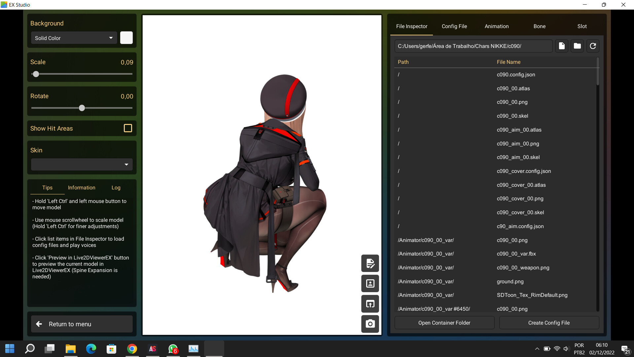This screenshot has width=634, height=357.
Task: Switch to the Config File tab
Action: (454, 26)
